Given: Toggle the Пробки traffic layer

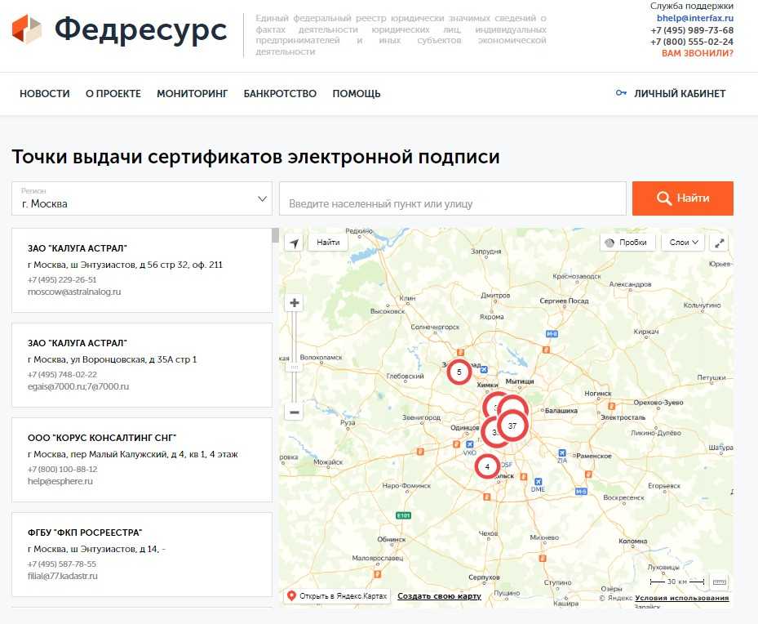Looking at the screenshot, I should [627, 243].
